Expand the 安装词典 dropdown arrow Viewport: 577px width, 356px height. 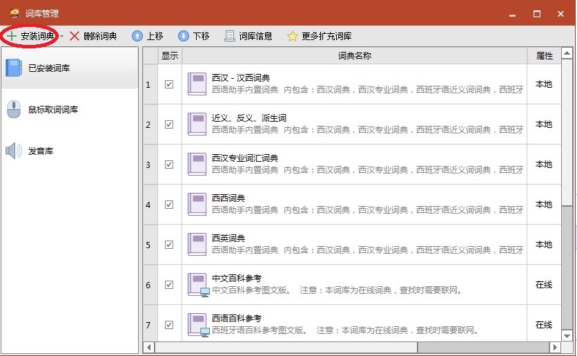[61, 36]
